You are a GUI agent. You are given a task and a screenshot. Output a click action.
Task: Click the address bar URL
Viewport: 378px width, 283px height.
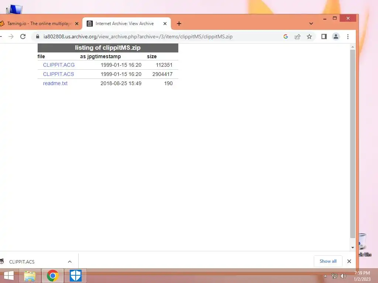138,36
